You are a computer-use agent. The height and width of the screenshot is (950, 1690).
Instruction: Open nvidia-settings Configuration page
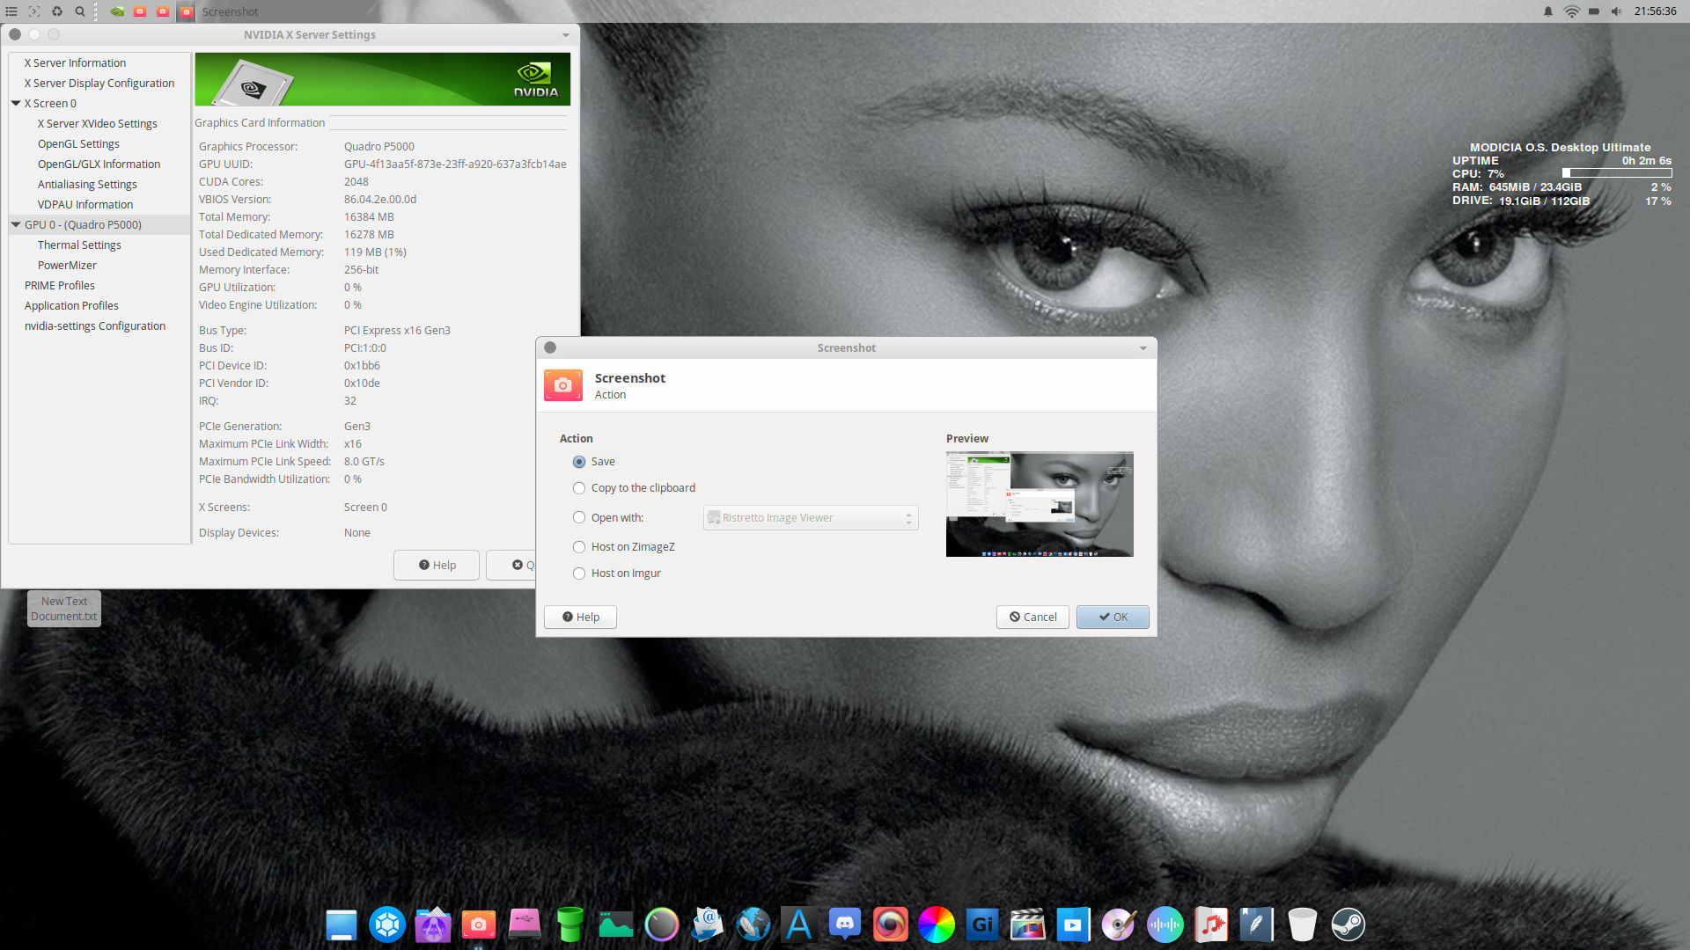click(95, 326)
